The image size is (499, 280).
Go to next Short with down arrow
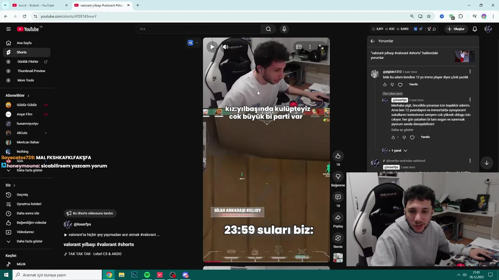coord(487,163)
